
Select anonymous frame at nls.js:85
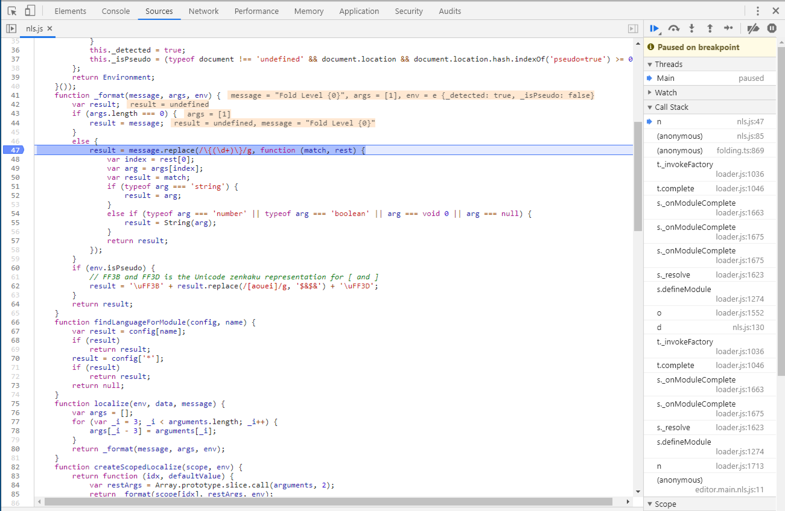click(x=709, y=136)
